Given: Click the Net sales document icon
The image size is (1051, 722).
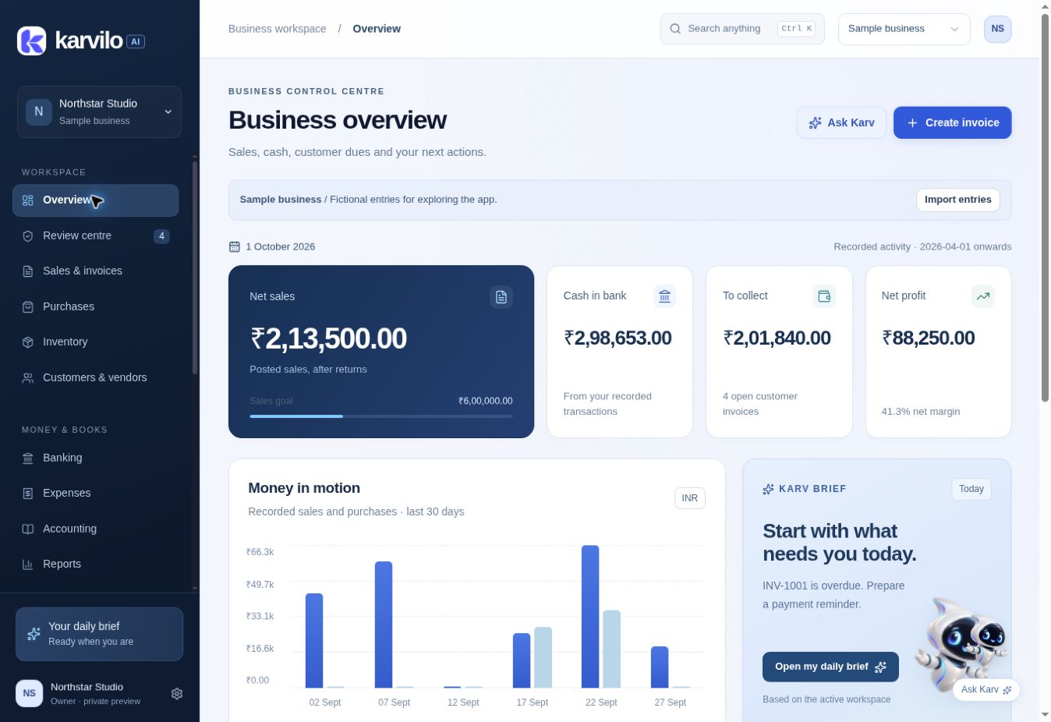Looking at the screenshot, I should click(x=501, y=297).
